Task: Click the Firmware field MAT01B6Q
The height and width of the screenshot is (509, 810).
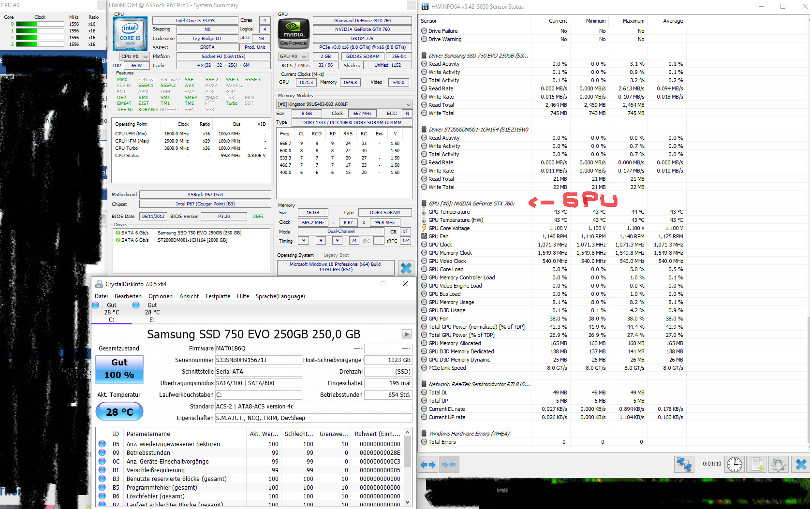Action: (x=259, y=349)
